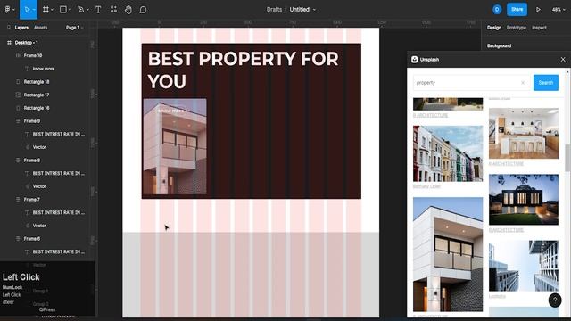
Task: Open the Pen tools dropdown arrow
Action: 87,10
